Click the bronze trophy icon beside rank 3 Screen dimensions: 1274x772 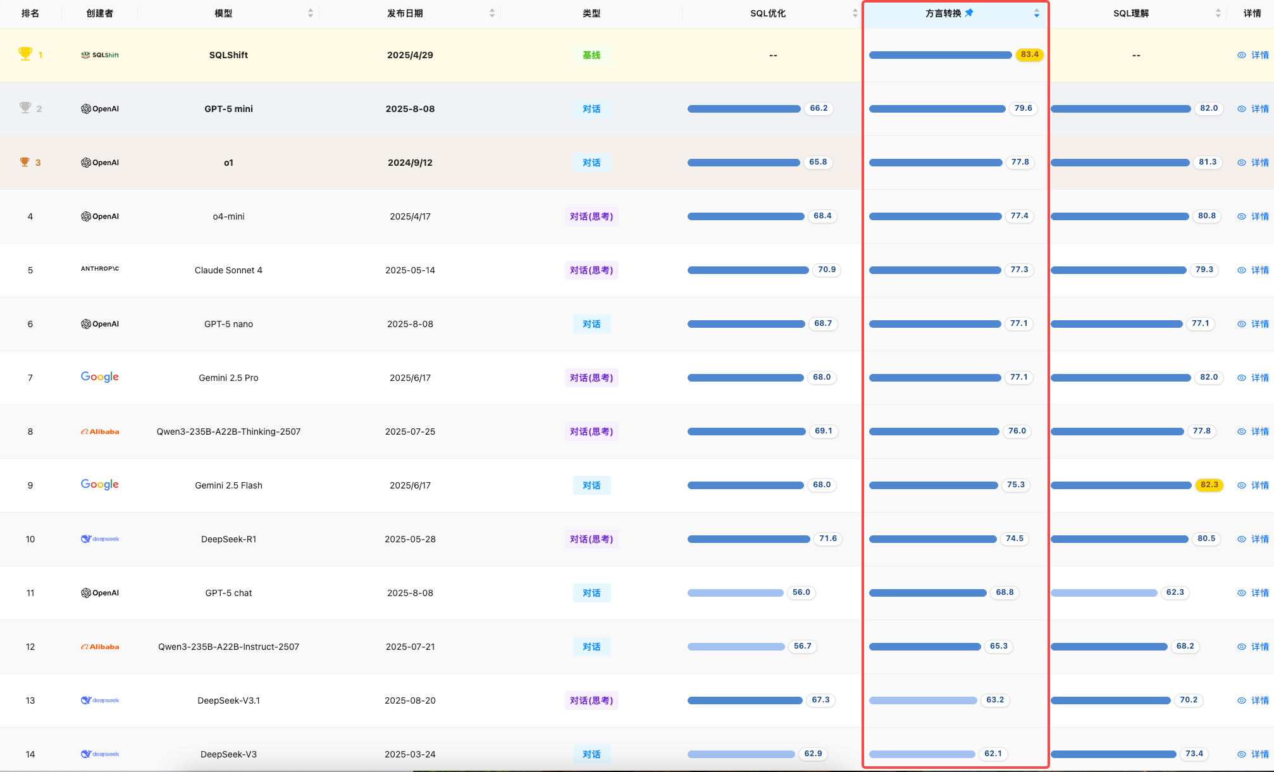25,162
